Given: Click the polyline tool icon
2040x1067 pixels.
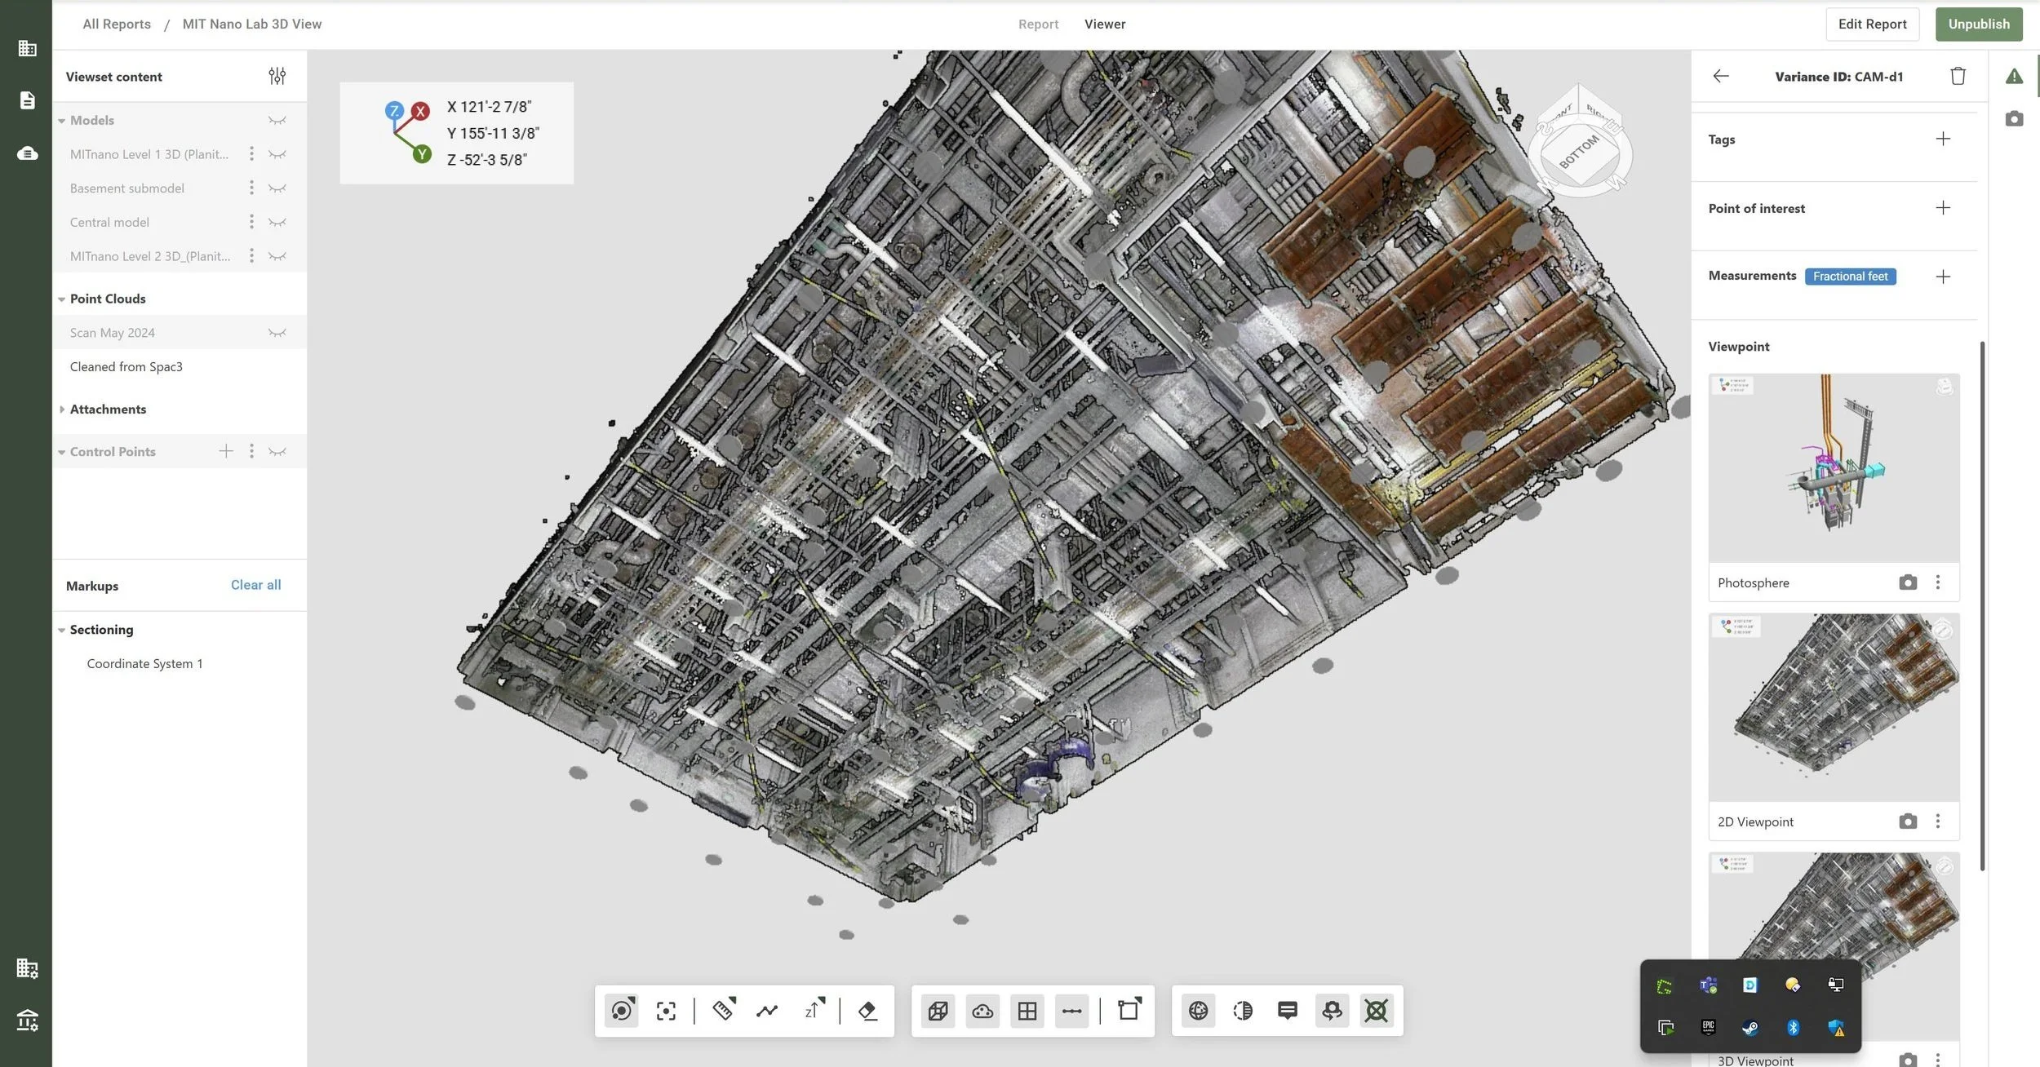Looking at the screenshot, I should (x=767, y=1011).
